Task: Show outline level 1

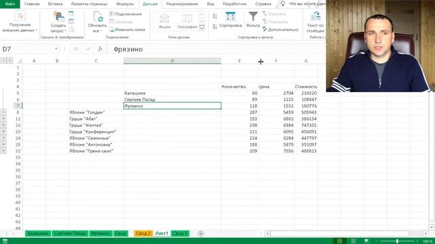Action: 3,60
